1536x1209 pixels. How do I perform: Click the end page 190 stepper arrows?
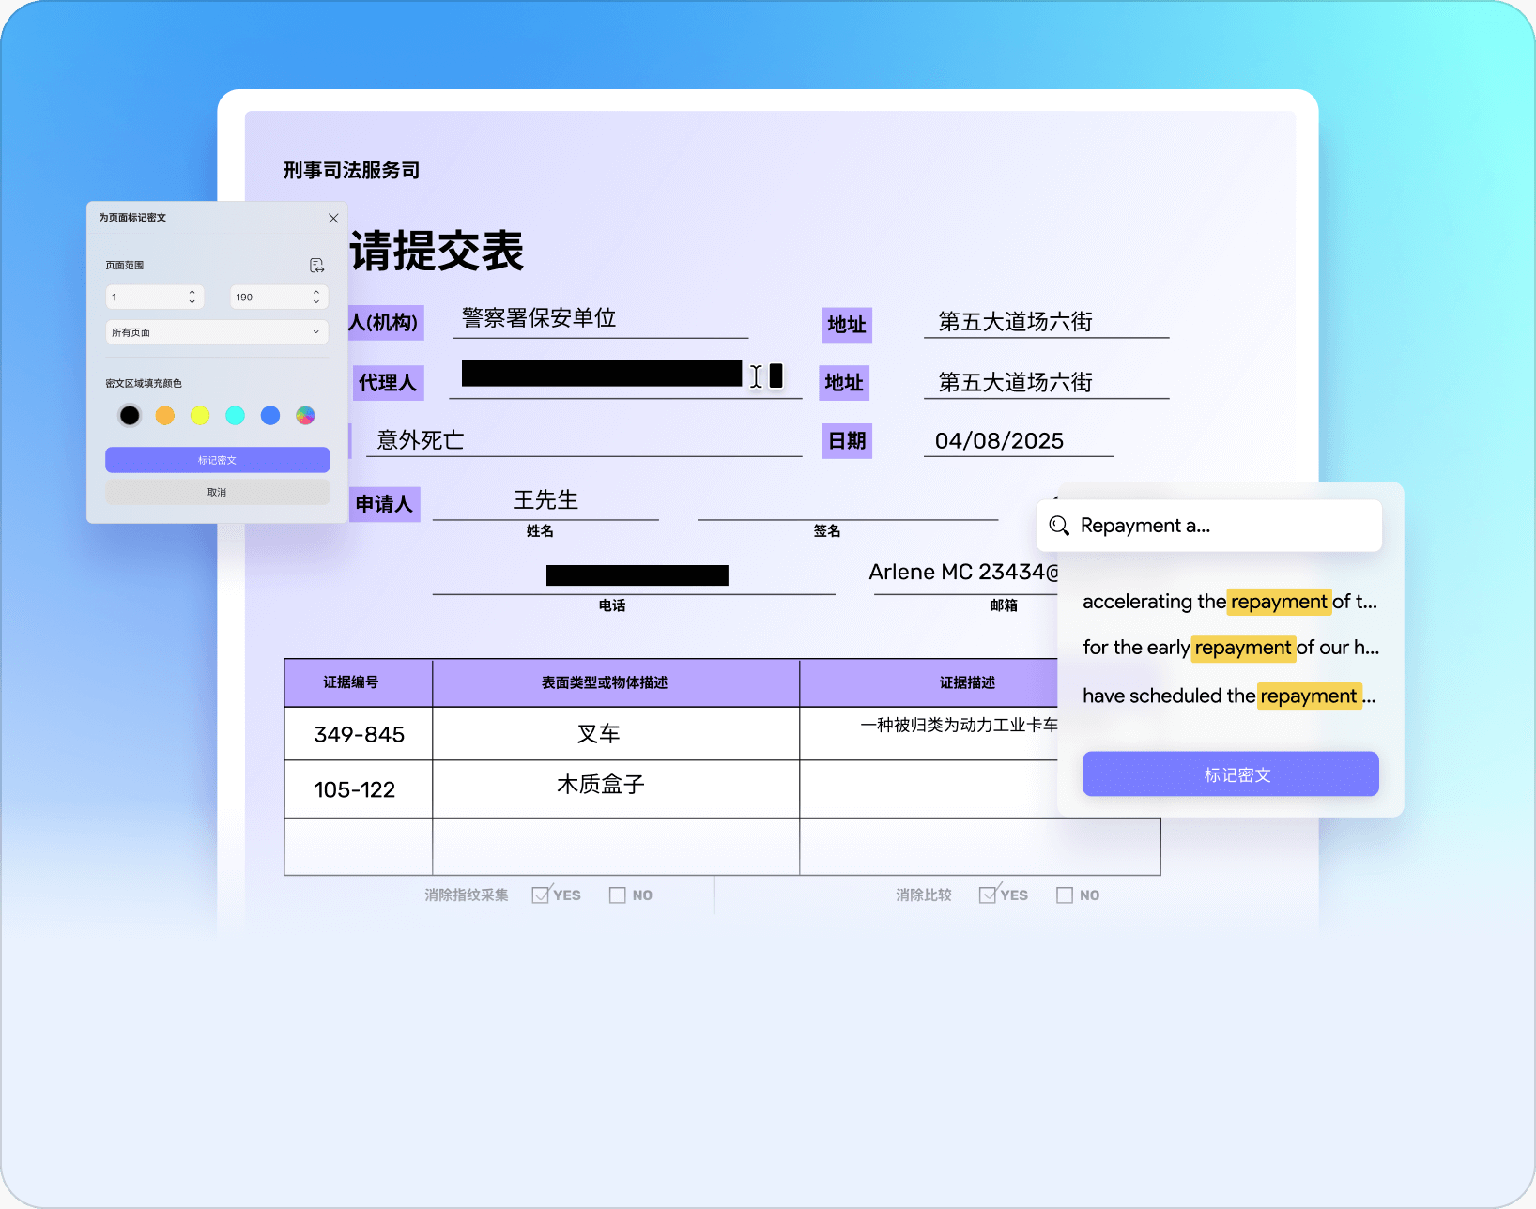[x=316, y=298]
